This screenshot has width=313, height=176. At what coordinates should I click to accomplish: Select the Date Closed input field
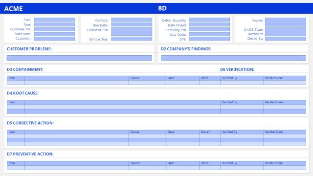[209, 24]
